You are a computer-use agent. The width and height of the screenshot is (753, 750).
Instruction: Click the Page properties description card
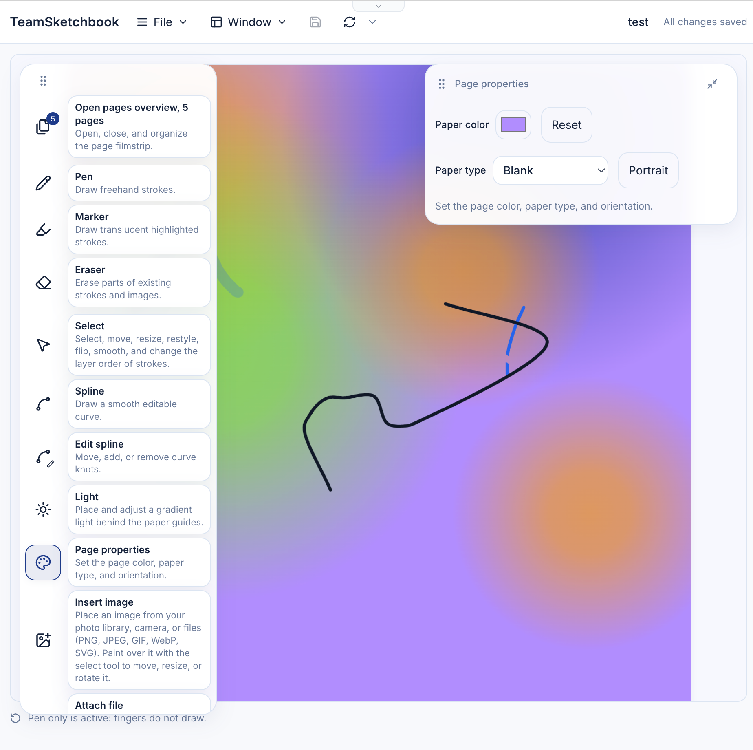(x=139, y=562)
